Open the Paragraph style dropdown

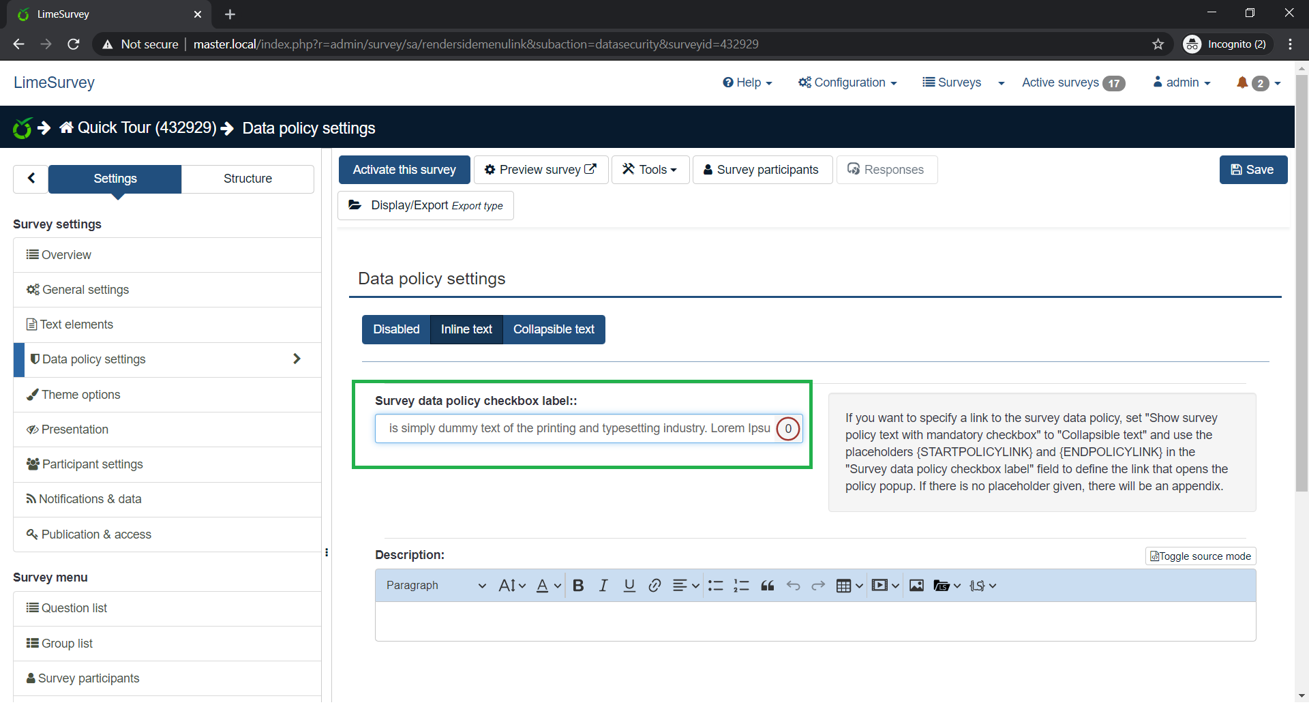(436, 586)
